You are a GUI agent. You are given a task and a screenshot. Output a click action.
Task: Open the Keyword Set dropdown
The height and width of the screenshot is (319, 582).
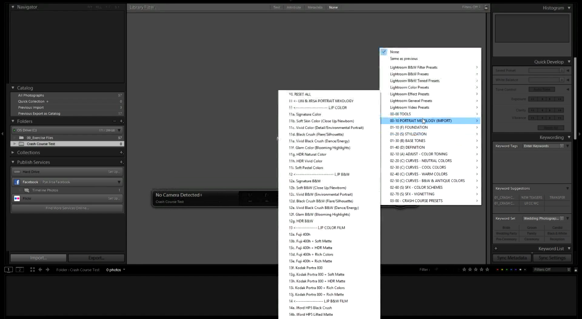coord(543,218)
